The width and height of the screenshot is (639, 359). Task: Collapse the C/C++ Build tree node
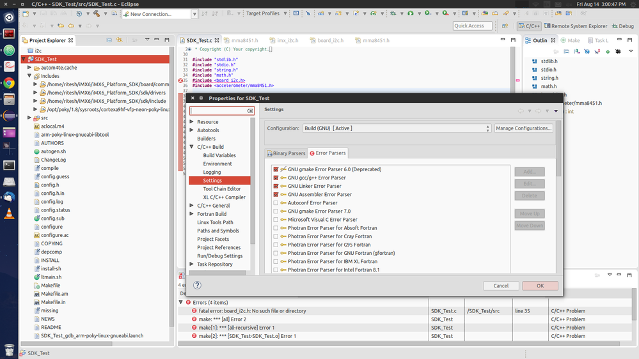[x=191, y=147]
